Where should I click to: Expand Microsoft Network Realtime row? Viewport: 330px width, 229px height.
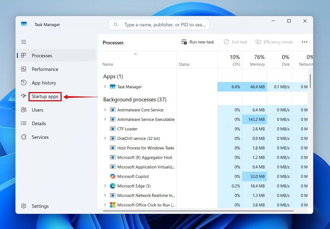[105, 195]
